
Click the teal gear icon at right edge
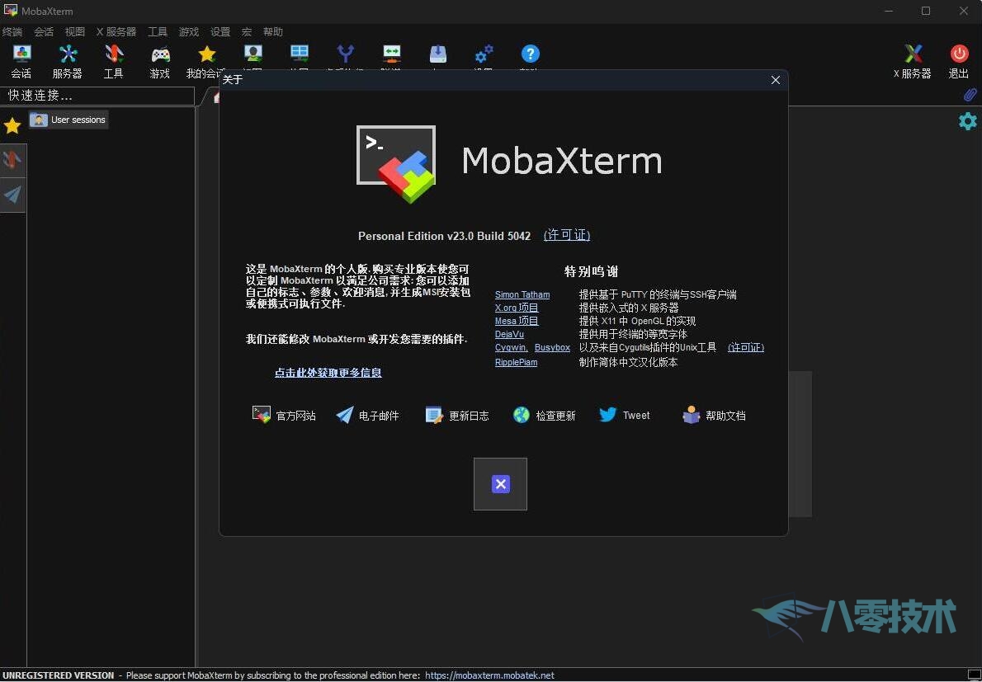[968, 121]
